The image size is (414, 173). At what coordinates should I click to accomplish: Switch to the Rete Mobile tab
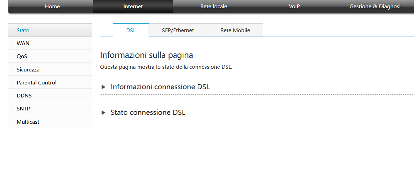click(235, 30)
